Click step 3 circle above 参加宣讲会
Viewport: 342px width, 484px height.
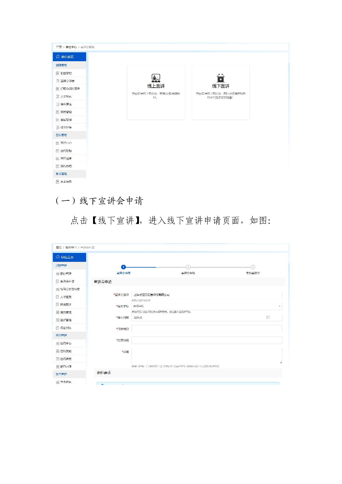[x=253, y=267]
